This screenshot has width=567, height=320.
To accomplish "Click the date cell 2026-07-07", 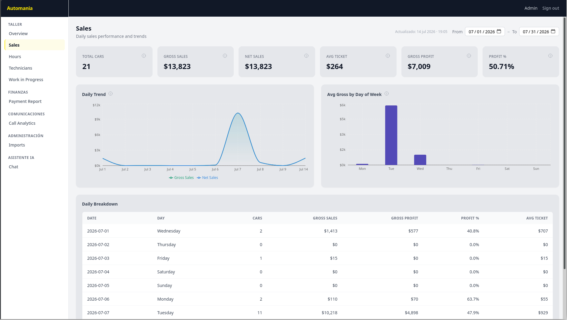I will coord(98,313).
